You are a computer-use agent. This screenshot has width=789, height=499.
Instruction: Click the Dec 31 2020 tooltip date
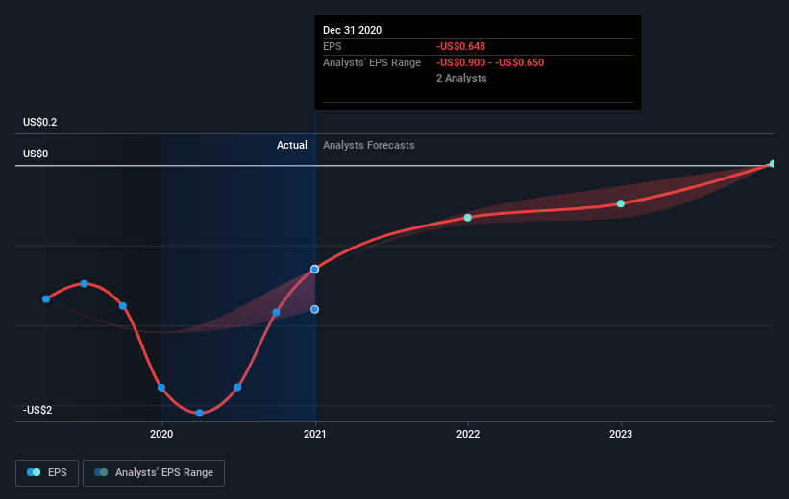tap(353, 30)
